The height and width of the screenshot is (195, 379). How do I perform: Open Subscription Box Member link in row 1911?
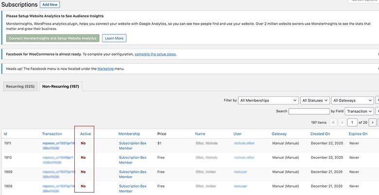pos(133,146)
